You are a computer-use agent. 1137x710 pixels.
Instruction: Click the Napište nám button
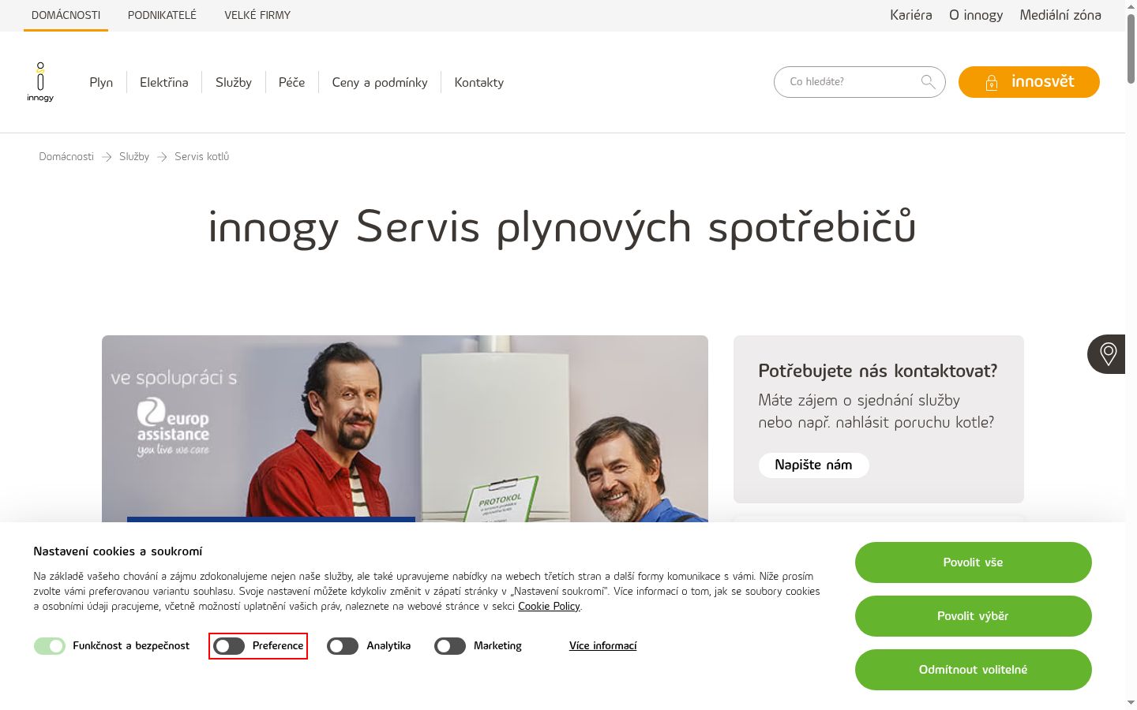[x=813, y=465]
